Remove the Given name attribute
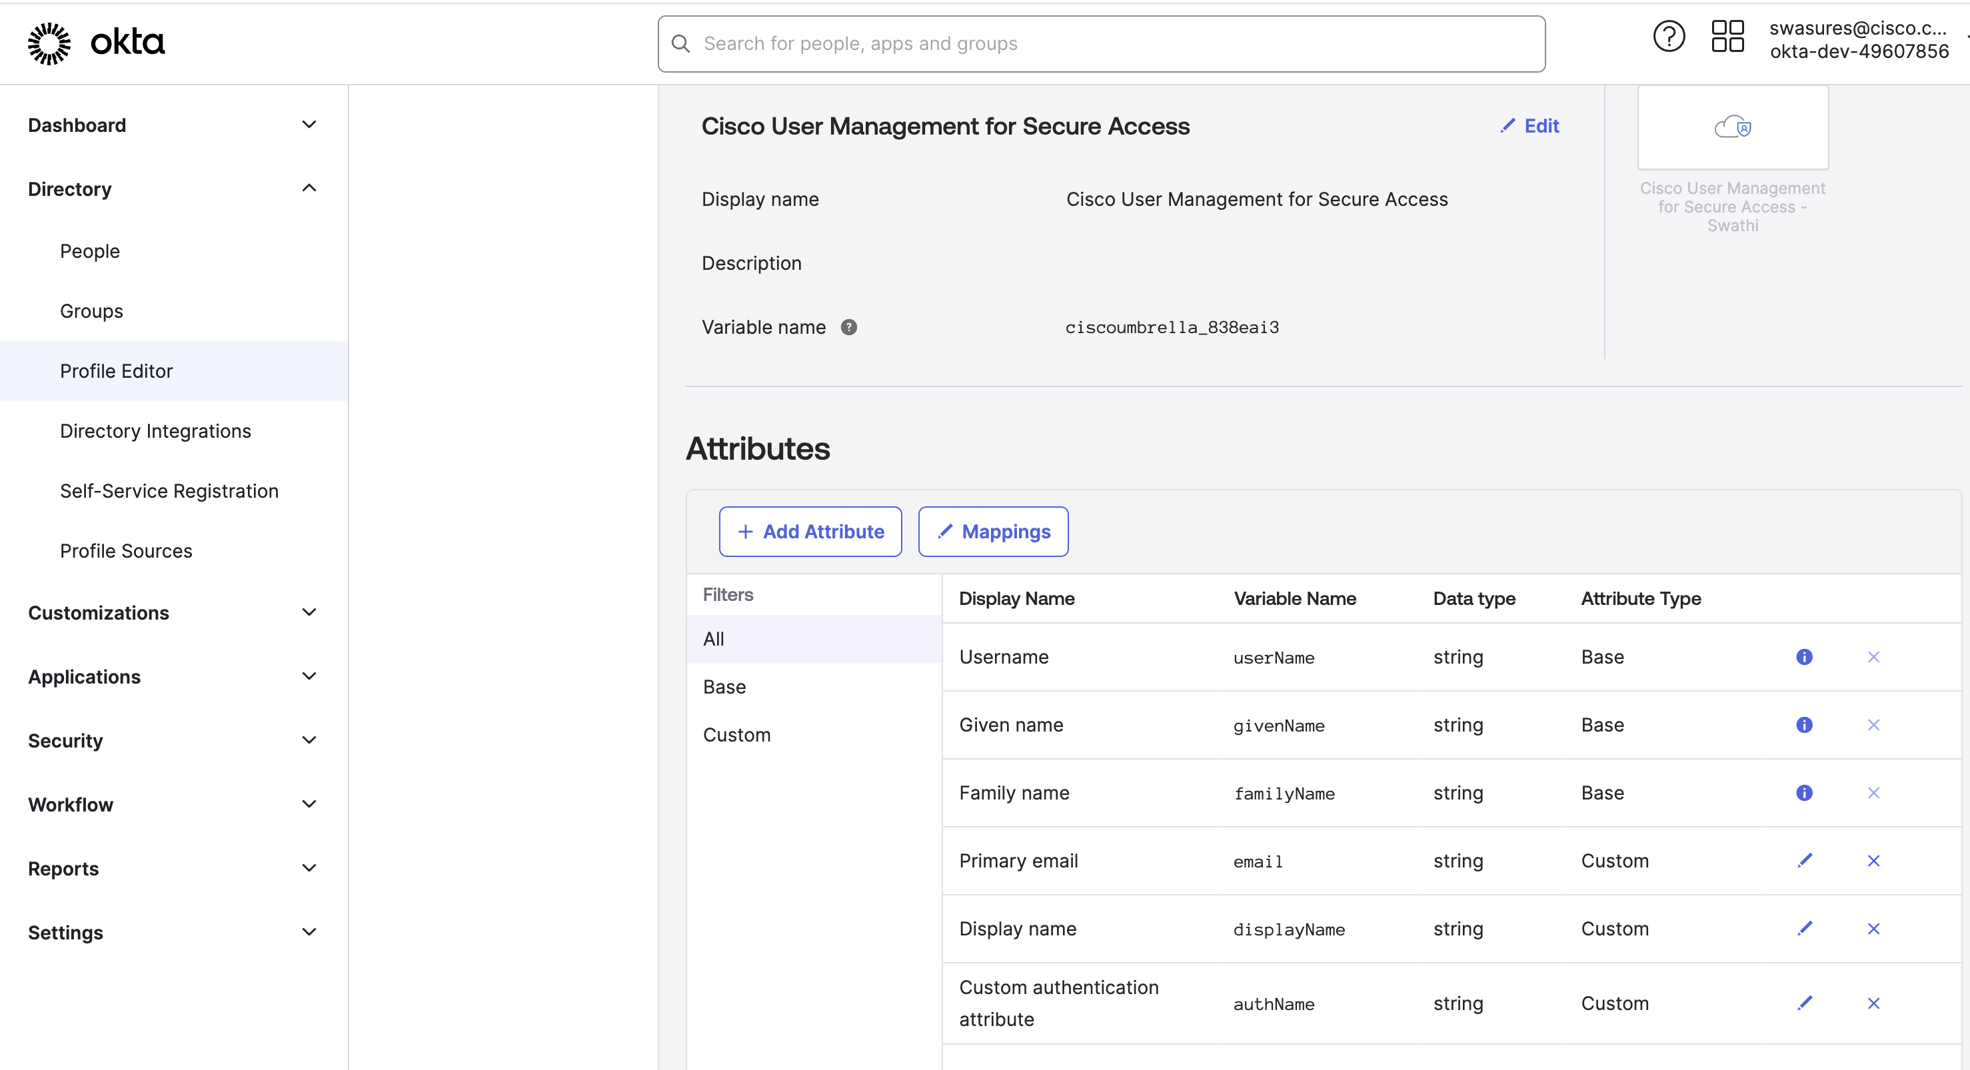This screenshot has width=1970, height=1070. click(x=1873, y=724)
